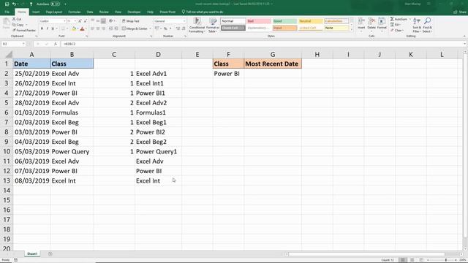Toggle Wrap Text
468x263 pixels.
(130, 21)
